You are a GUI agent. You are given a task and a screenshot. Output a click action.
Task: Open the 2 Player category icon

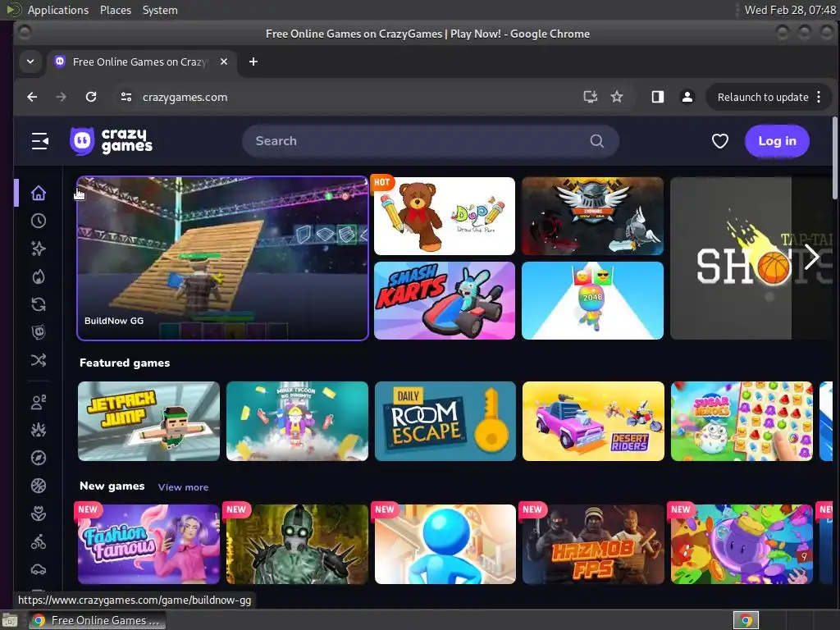click(38, 402)
